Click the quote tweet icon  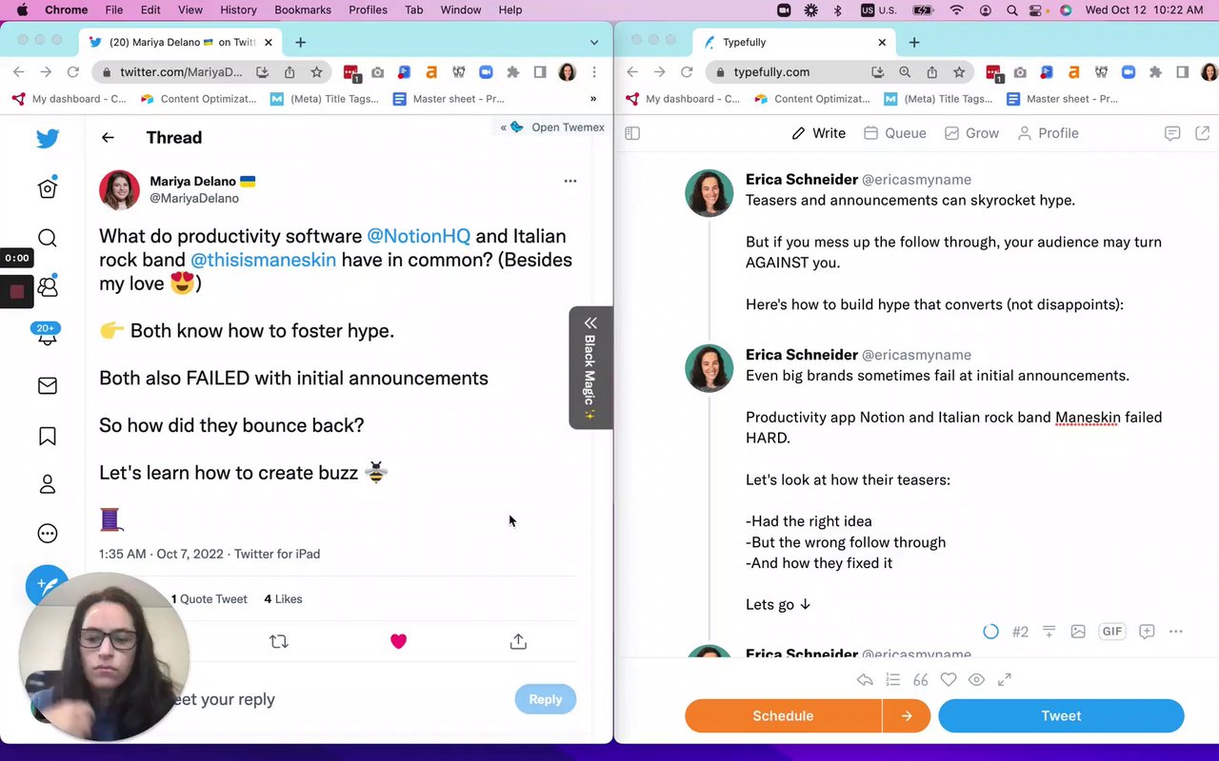(x=920, y=679)
